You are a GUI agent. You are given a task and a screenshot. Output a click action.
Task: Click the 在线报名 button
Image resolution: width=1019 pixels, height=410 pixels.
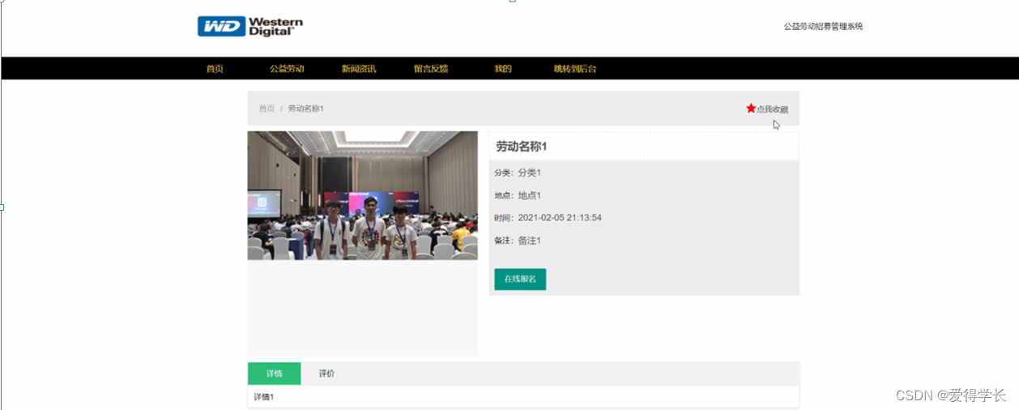pyautogui.click(x=520, y=279)
